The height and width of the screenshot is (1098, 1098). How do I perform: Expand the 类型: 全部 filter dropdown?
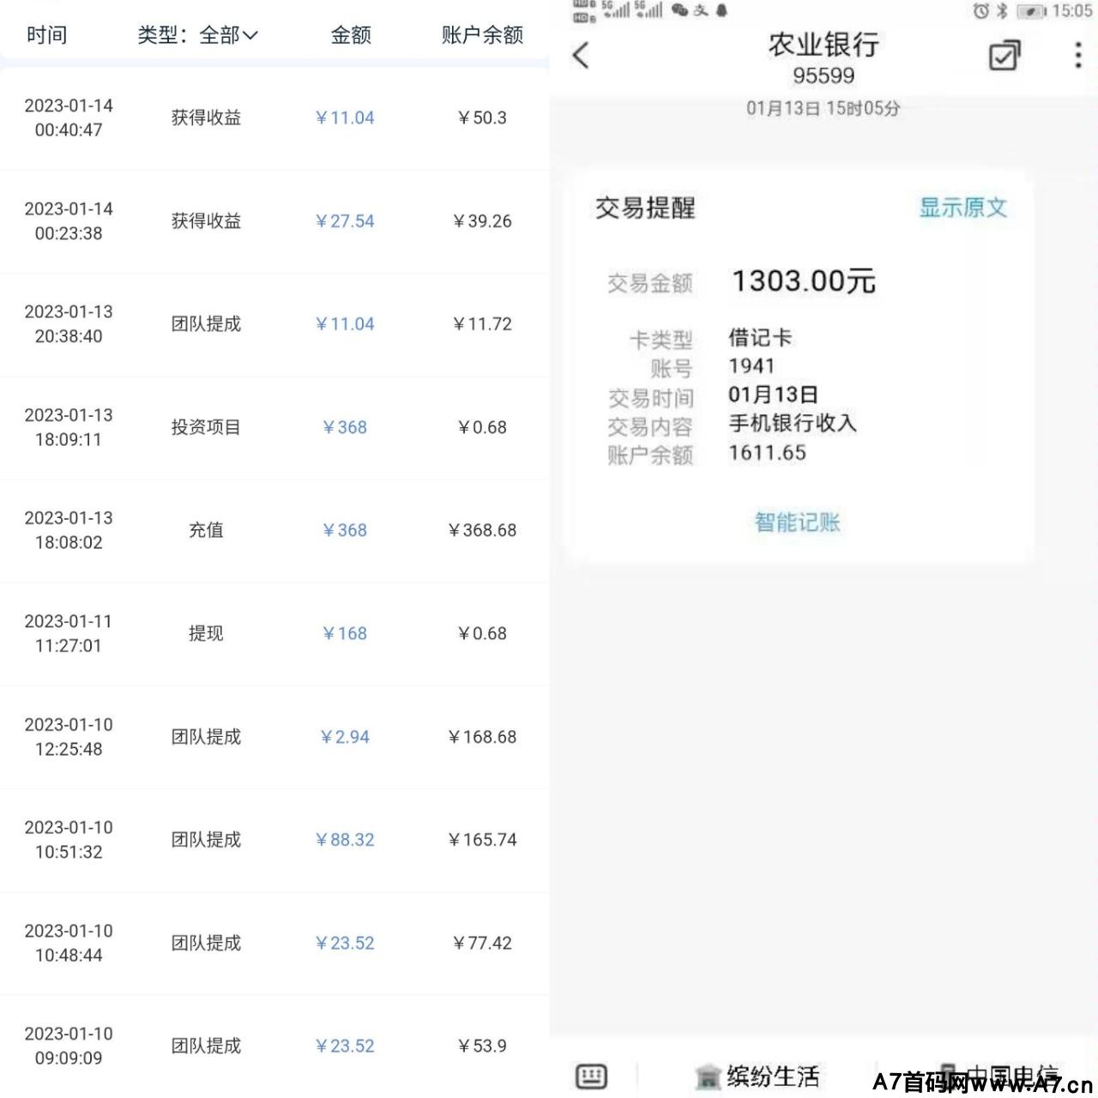click(x=197, y=35)
